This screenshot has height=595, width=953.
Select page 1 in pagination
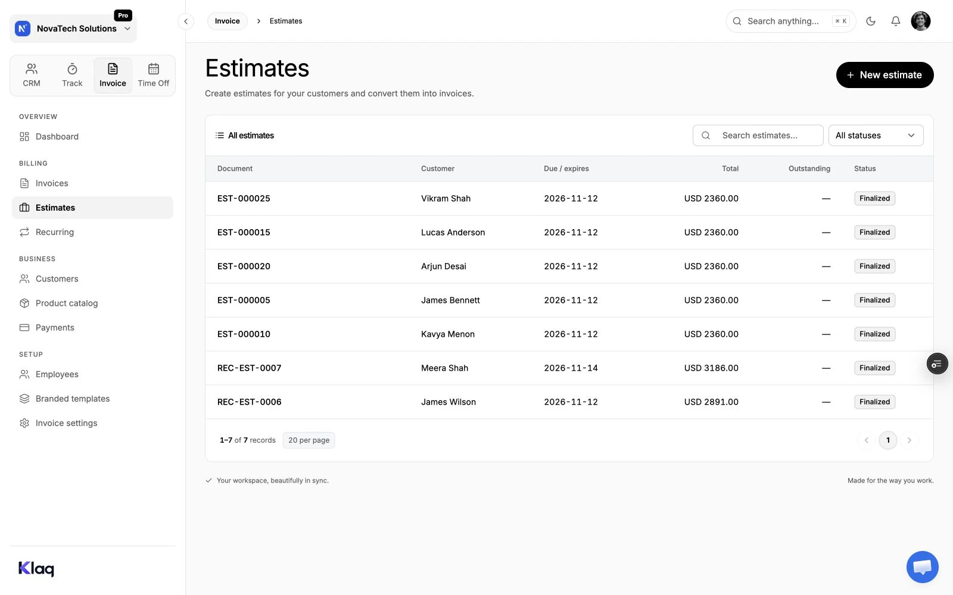pos(888,440)
